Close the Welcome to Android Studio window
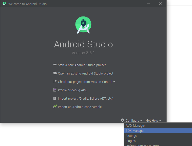This screenshot has width=192, height=146. (160, 4)
